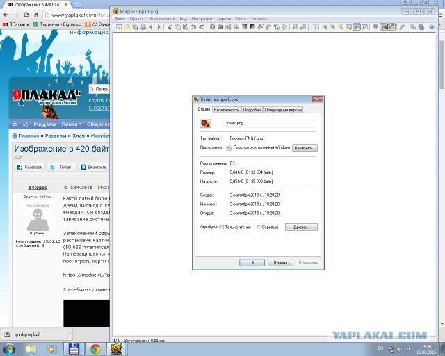Click the ВКонтакте share button
This screenshot has height=356, width=445.
pyautogui.click(x=94, y=167)
